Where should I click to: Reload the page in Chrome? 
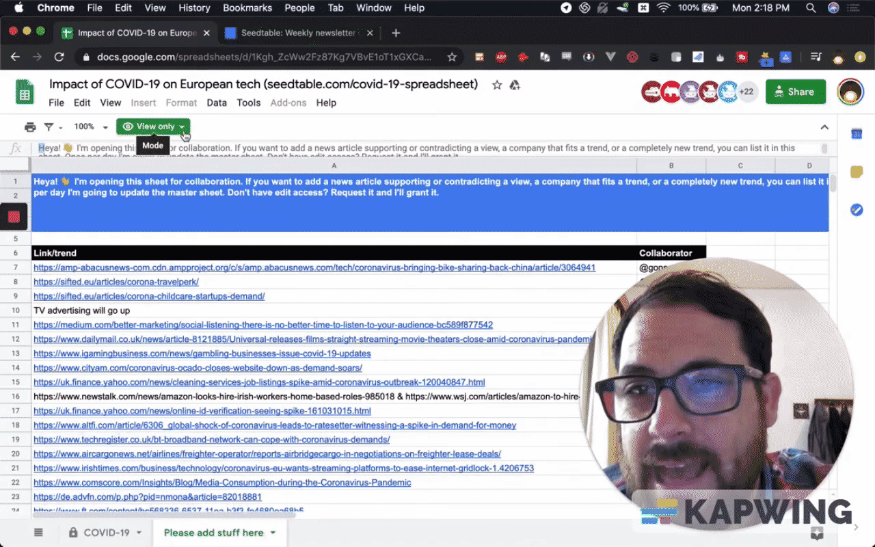pos(59,57)
